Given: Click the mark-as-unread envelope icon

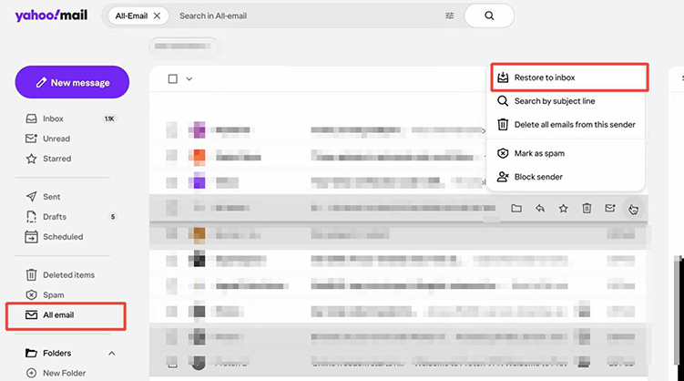Looking at the screenshot, I should tap(611, 209).
